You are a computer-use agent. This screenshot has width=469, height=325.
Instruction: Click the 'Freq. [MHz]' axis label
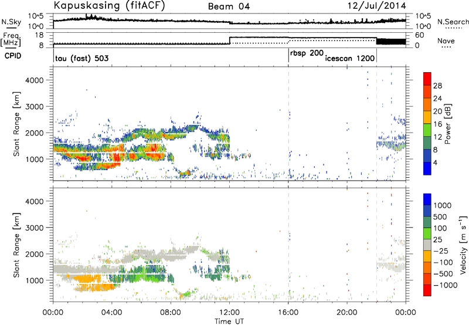(11, 40)
